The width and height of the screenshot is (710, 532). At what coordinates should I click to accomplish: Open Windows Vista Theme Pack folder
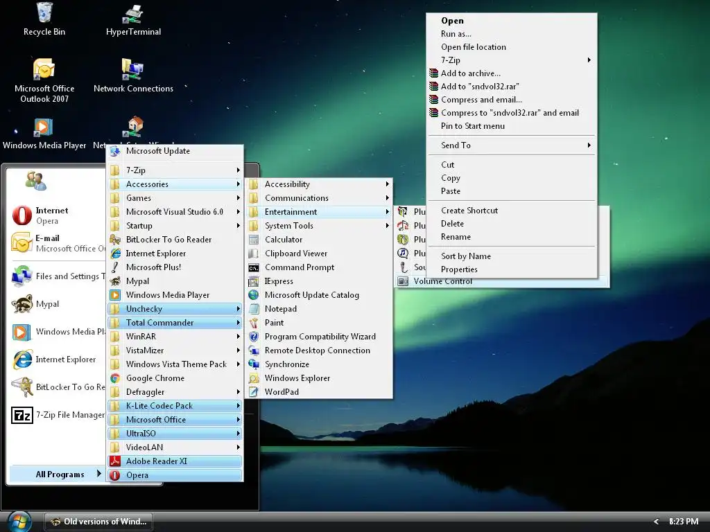tap(175, 364)
